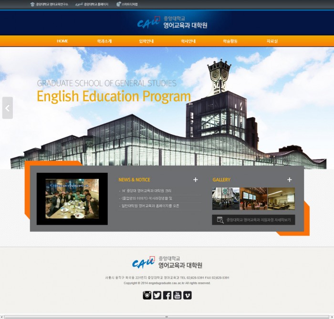This screenshot has height=319, width=334.
Task: Click the Facebook icon in footer
Action: (167, 295)
